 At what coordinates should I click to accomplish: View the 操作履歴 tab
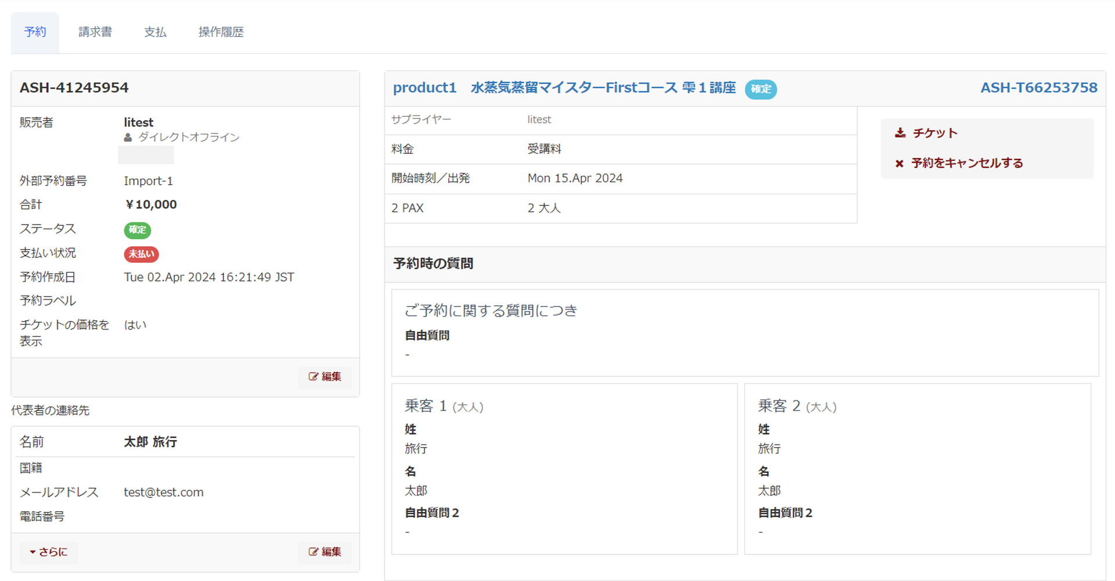221,32
